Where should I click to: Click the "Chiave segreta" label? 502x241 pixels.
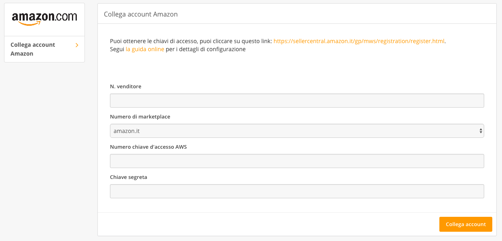click(129, 177)
